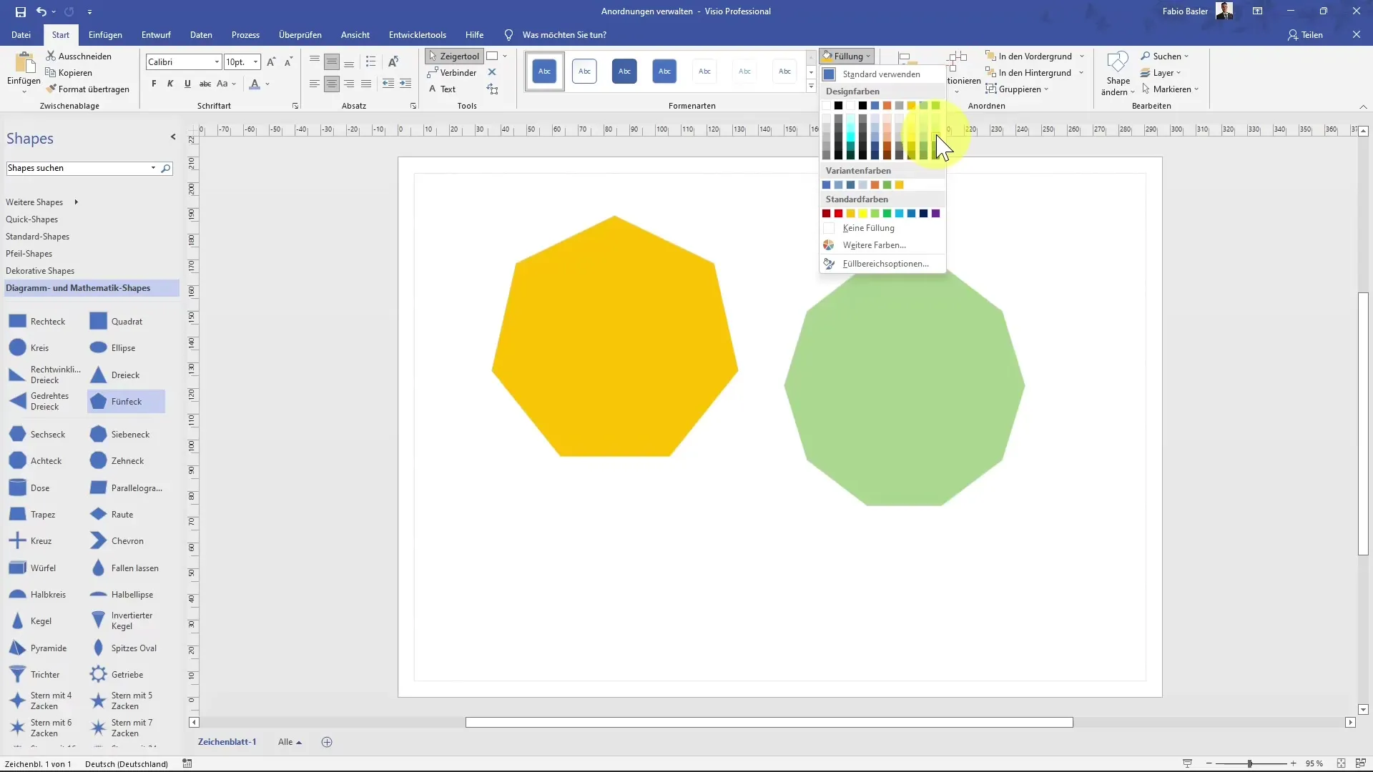Toggle Underline formatting U button
Screen dimensions: 1373x772
coord(187,84)
